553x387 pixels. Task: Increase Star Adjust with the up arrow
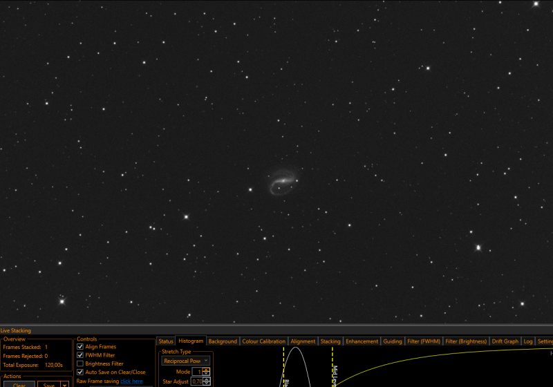(206, 379)
